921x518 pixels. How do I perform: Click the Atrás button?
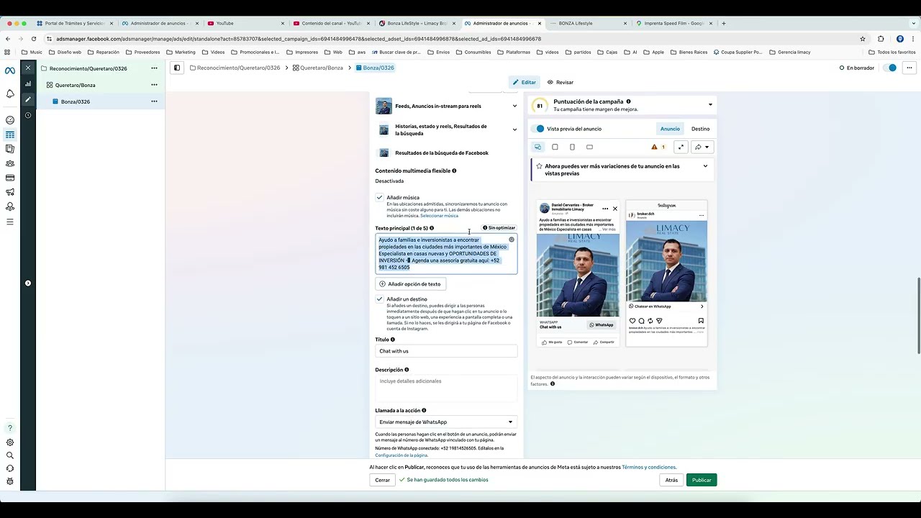pos(671,480)
